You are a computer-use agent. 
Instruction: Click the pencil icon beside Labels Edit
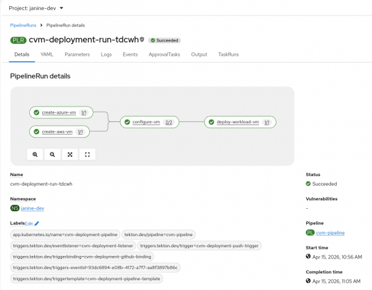pyautogui.click(x=37, y=223)
